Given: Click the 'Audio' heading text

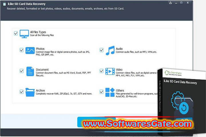Looking at the screenshot, I should pyautogui.click(x=119, y=49).
